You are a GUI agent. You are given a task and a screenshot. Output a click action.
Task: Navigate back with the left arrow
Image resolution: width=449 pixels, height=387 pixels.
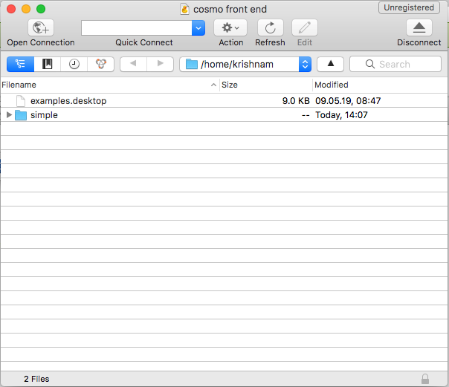133,64
